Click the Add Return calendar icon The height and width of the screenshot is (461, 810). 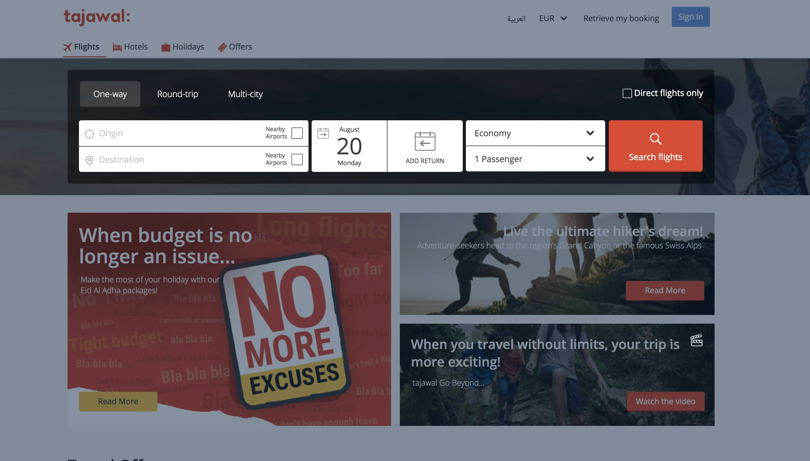[x=425, y=141]
